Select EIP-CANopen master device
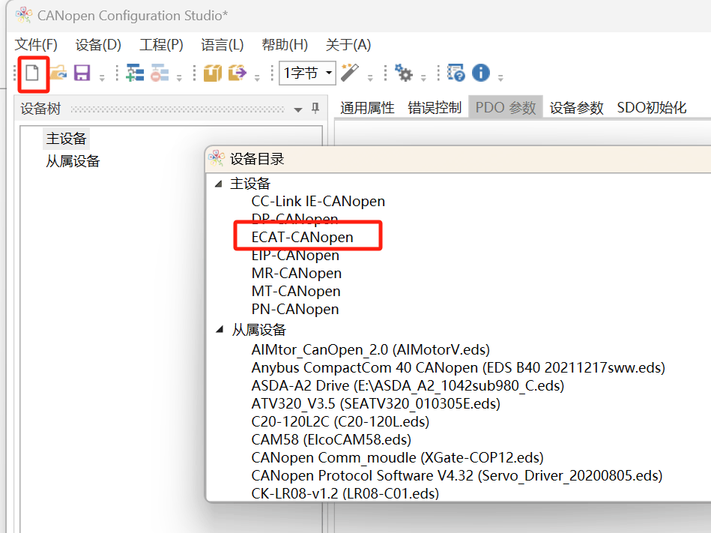The image size is (711, 533). [x=295, y=256]
